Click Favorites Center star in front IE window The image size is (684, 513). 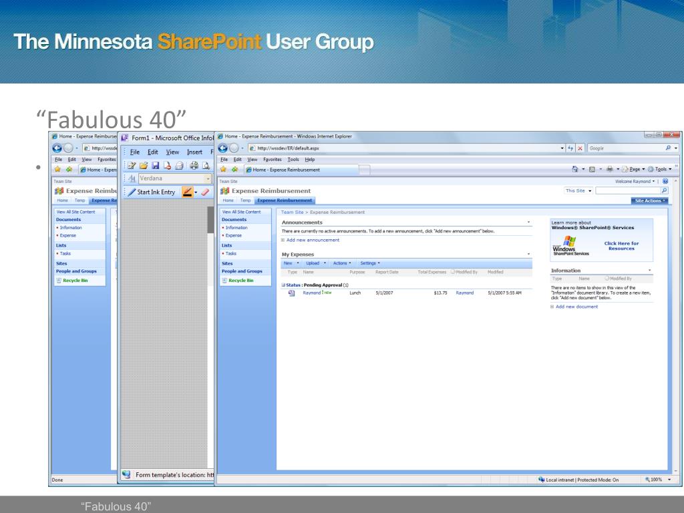(223, 169)
